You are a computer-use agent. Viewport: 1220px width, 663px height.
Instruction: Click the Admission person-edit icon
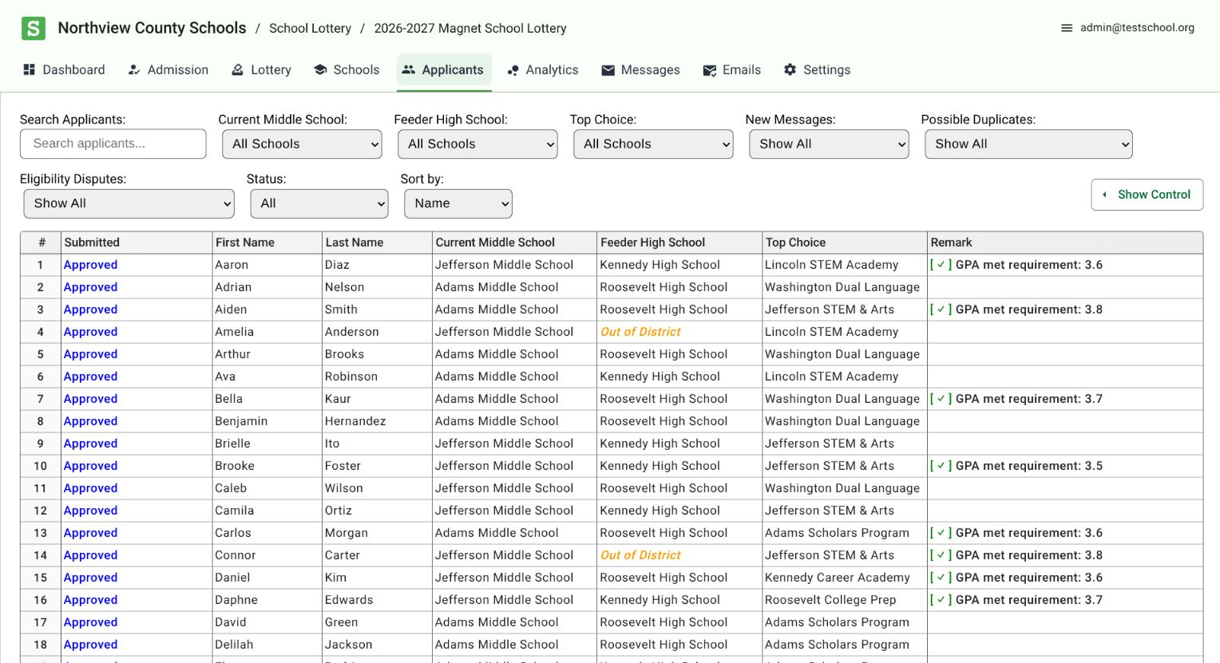[134, 69]
